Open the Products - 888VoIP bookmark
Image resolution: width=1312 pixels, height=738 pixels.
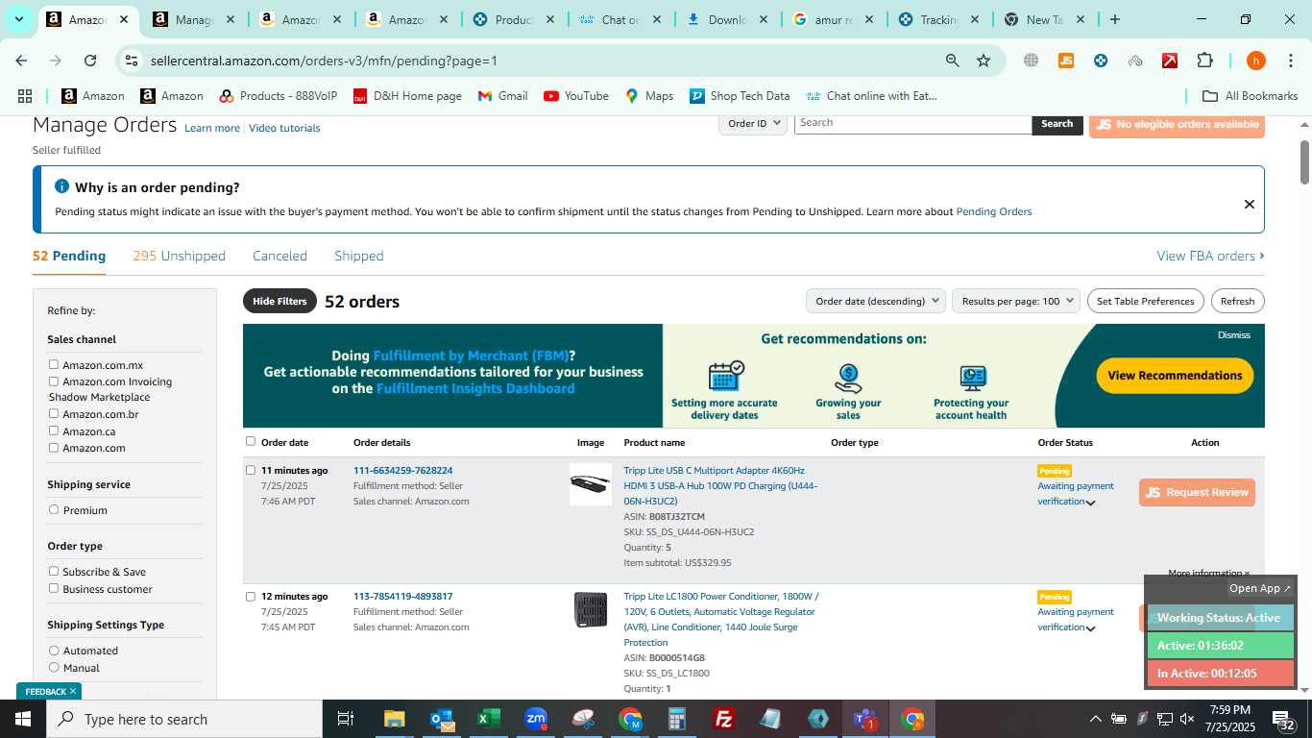coord(279,96)
